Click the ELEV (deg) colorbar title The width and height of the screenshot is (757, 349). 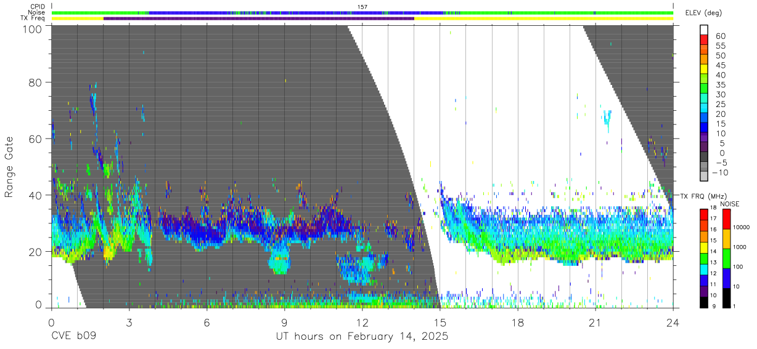pyautogui.click(x=703, y=12)
